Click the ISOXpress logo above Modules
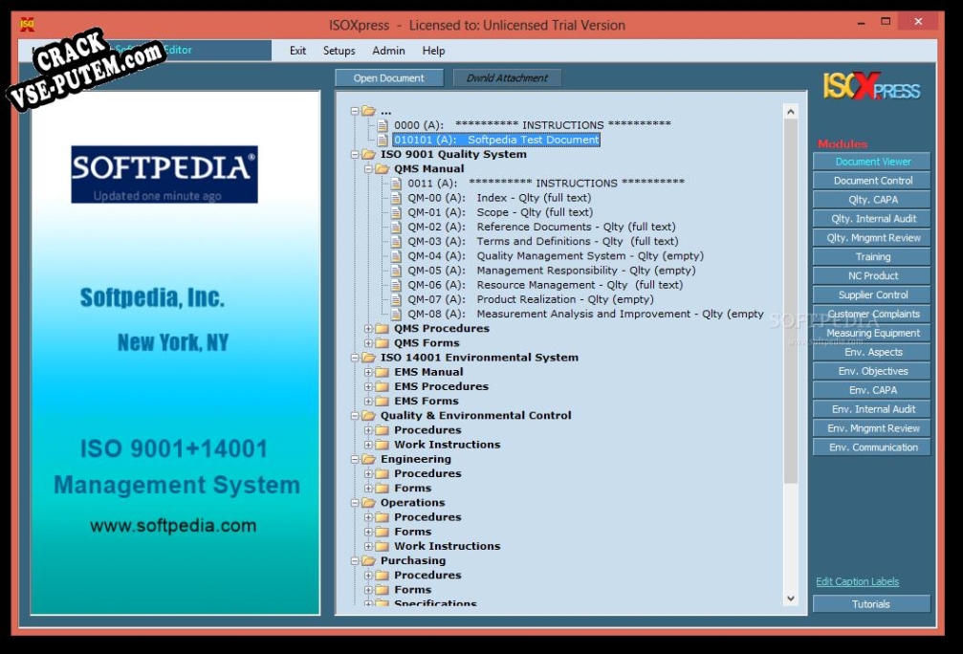This screenshot has width=963, height=654. 871,87
